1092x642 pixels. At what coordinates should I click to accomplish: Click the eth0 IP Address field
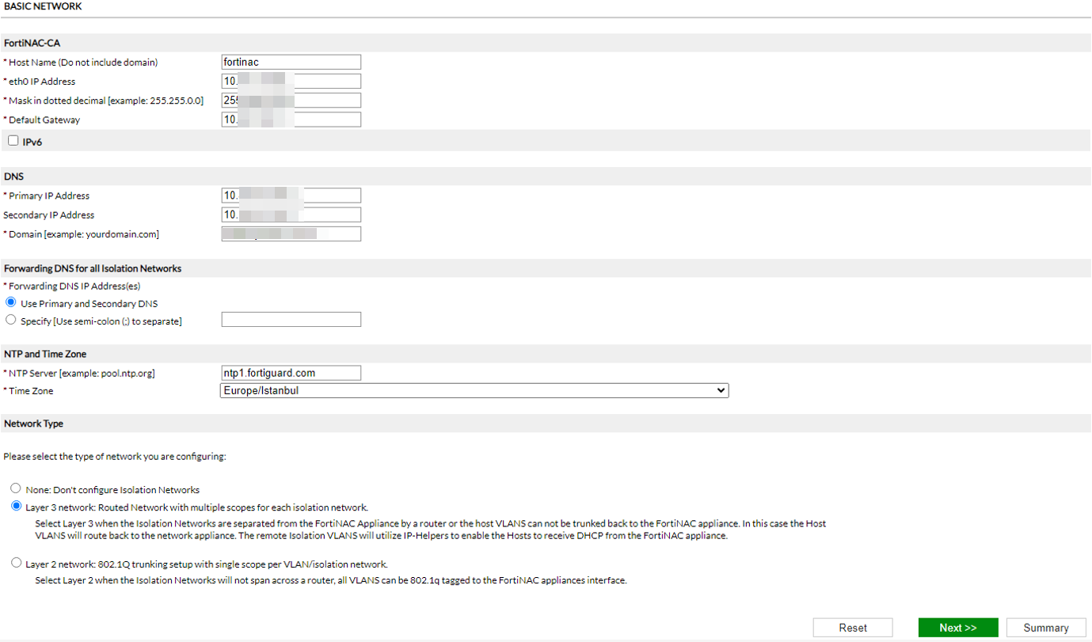click(x=291, y=82)
